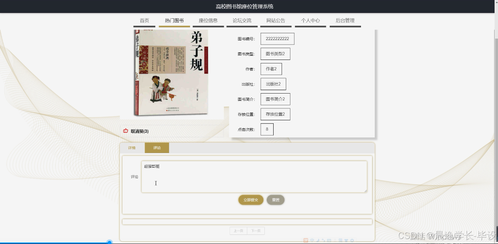Click the thumbs-up like icon
The width and height of the screenshot is (498, 244).
click(x=126, y=131)
